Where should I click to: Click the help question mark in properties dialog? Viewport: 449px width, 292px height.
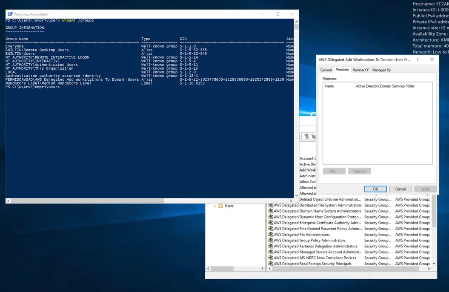[x=418, y=60]
